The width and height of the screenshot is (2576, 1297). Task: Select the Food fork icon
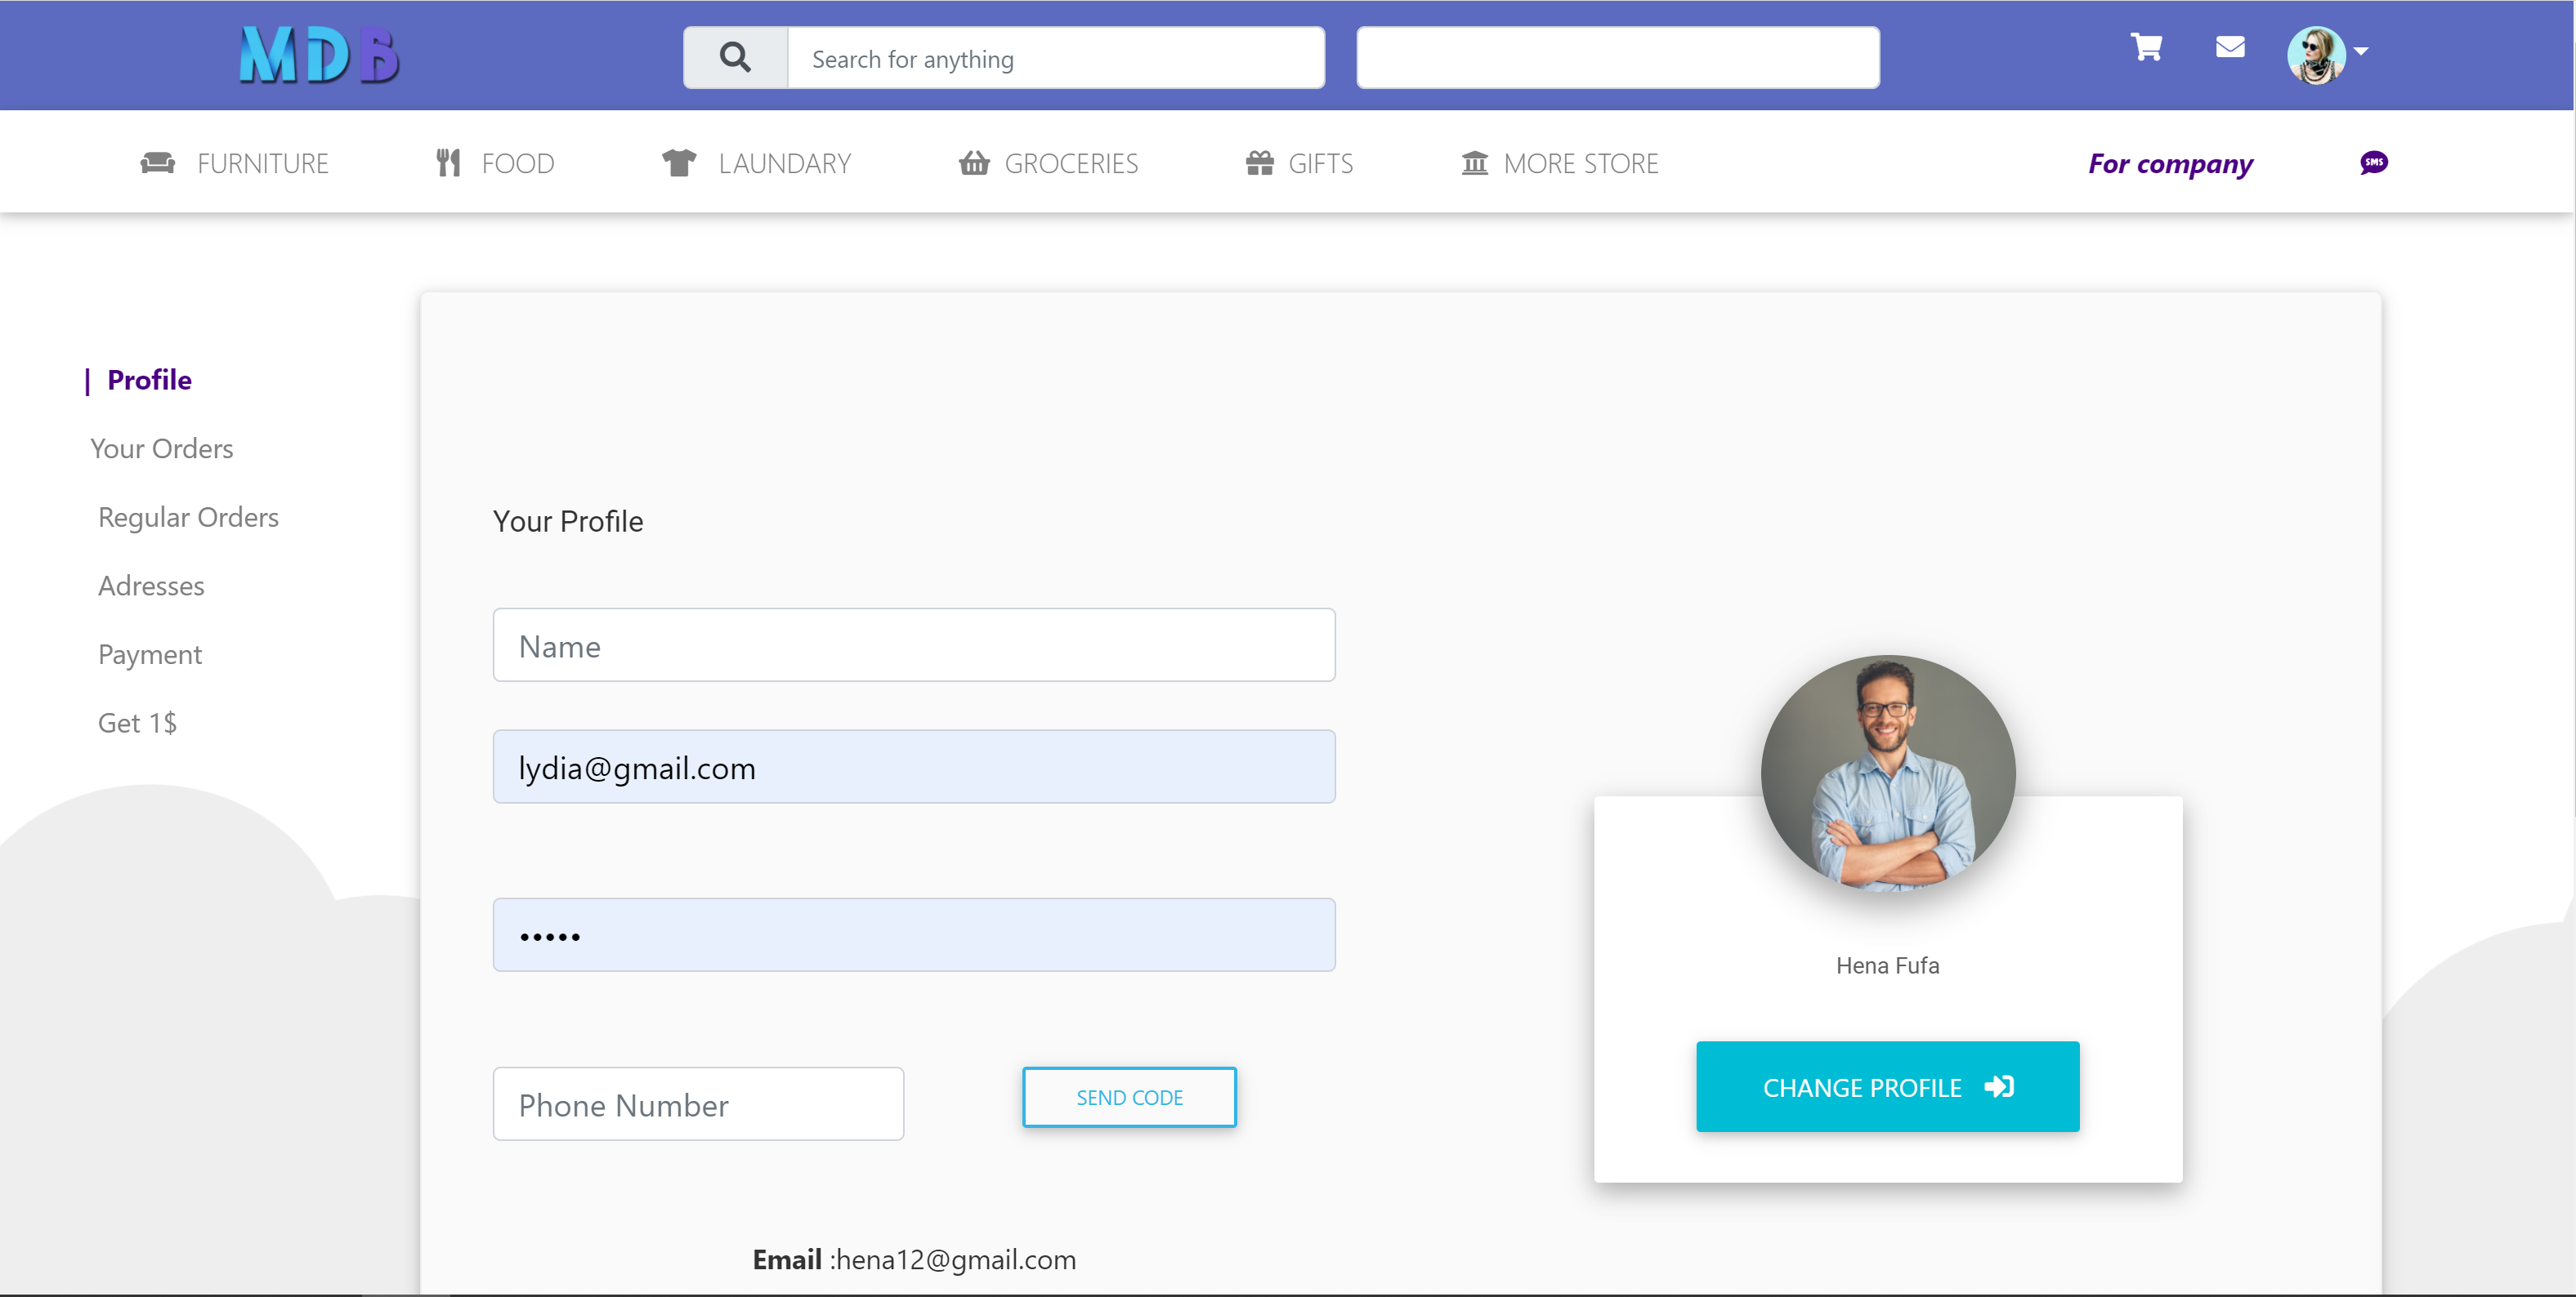[448, 162]
